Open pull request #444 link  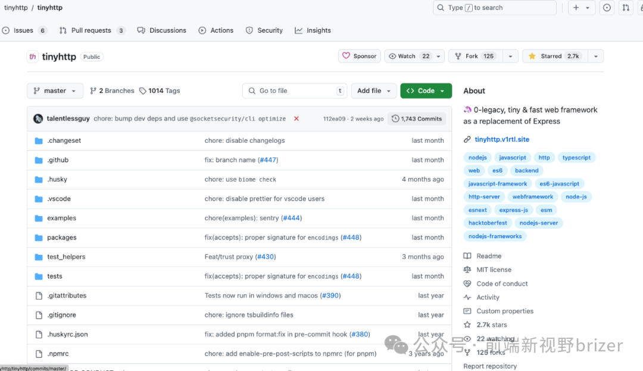point(292,218)
